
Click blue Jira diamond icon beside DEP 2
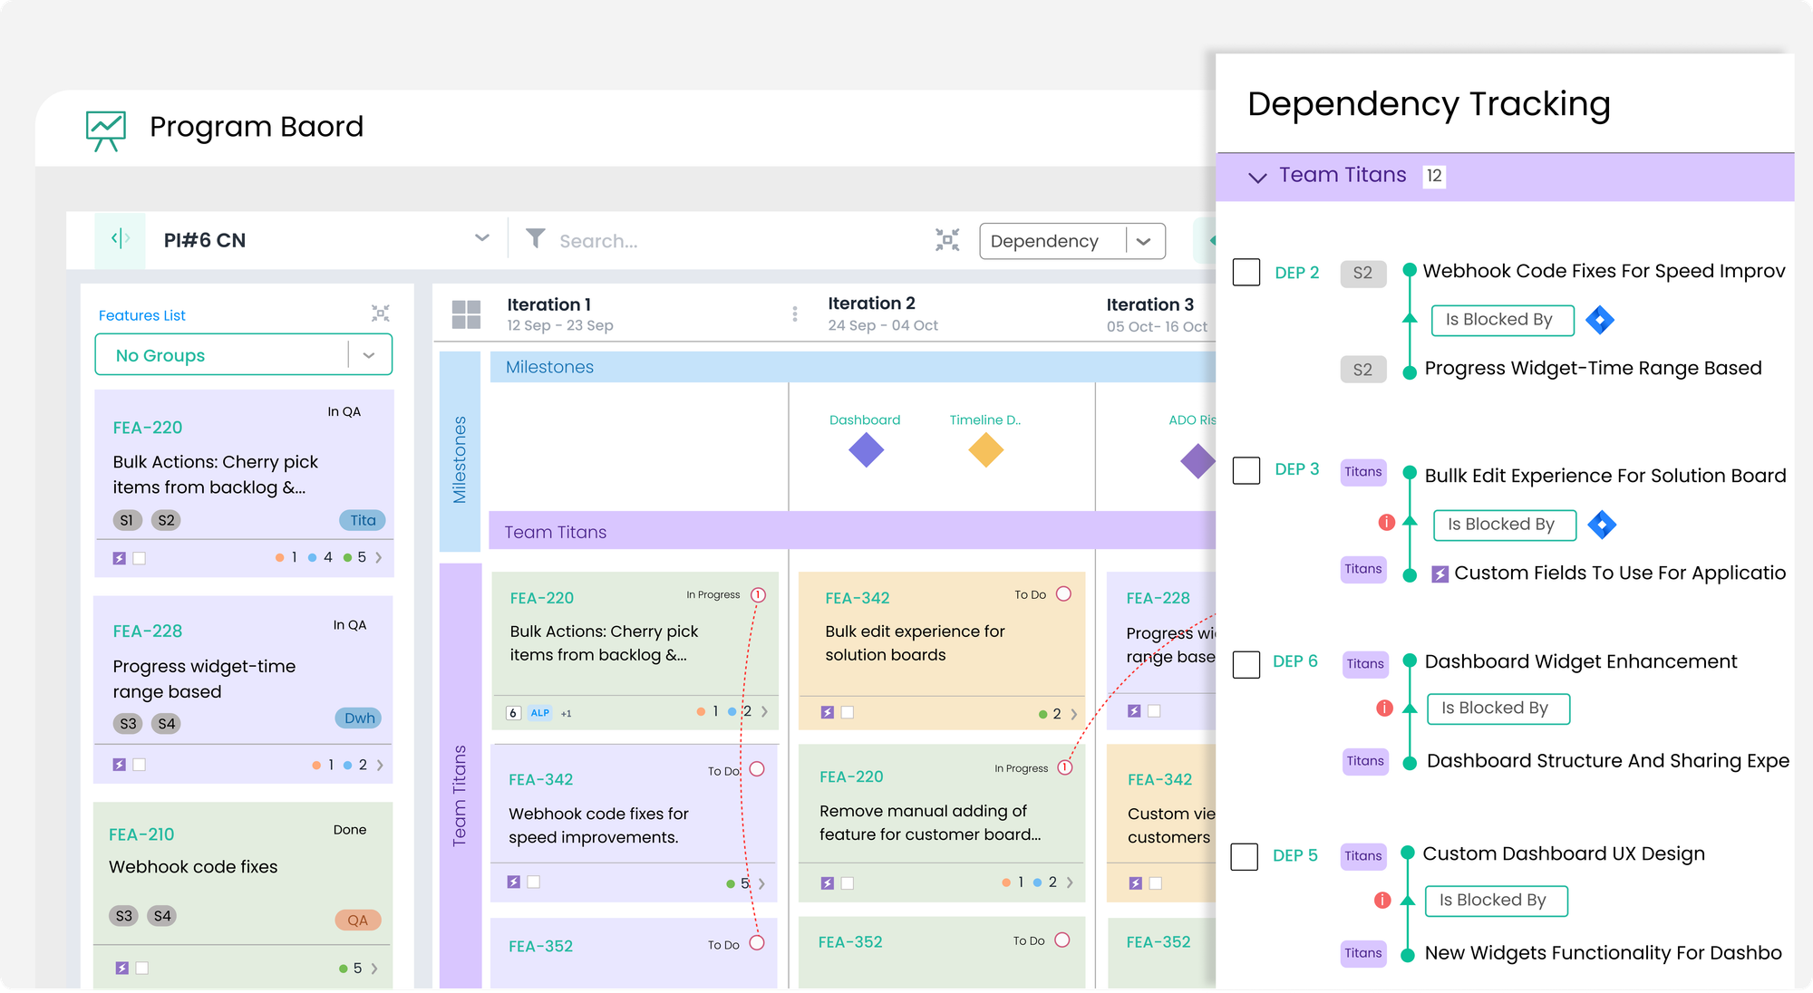[x=1600, y=320]
